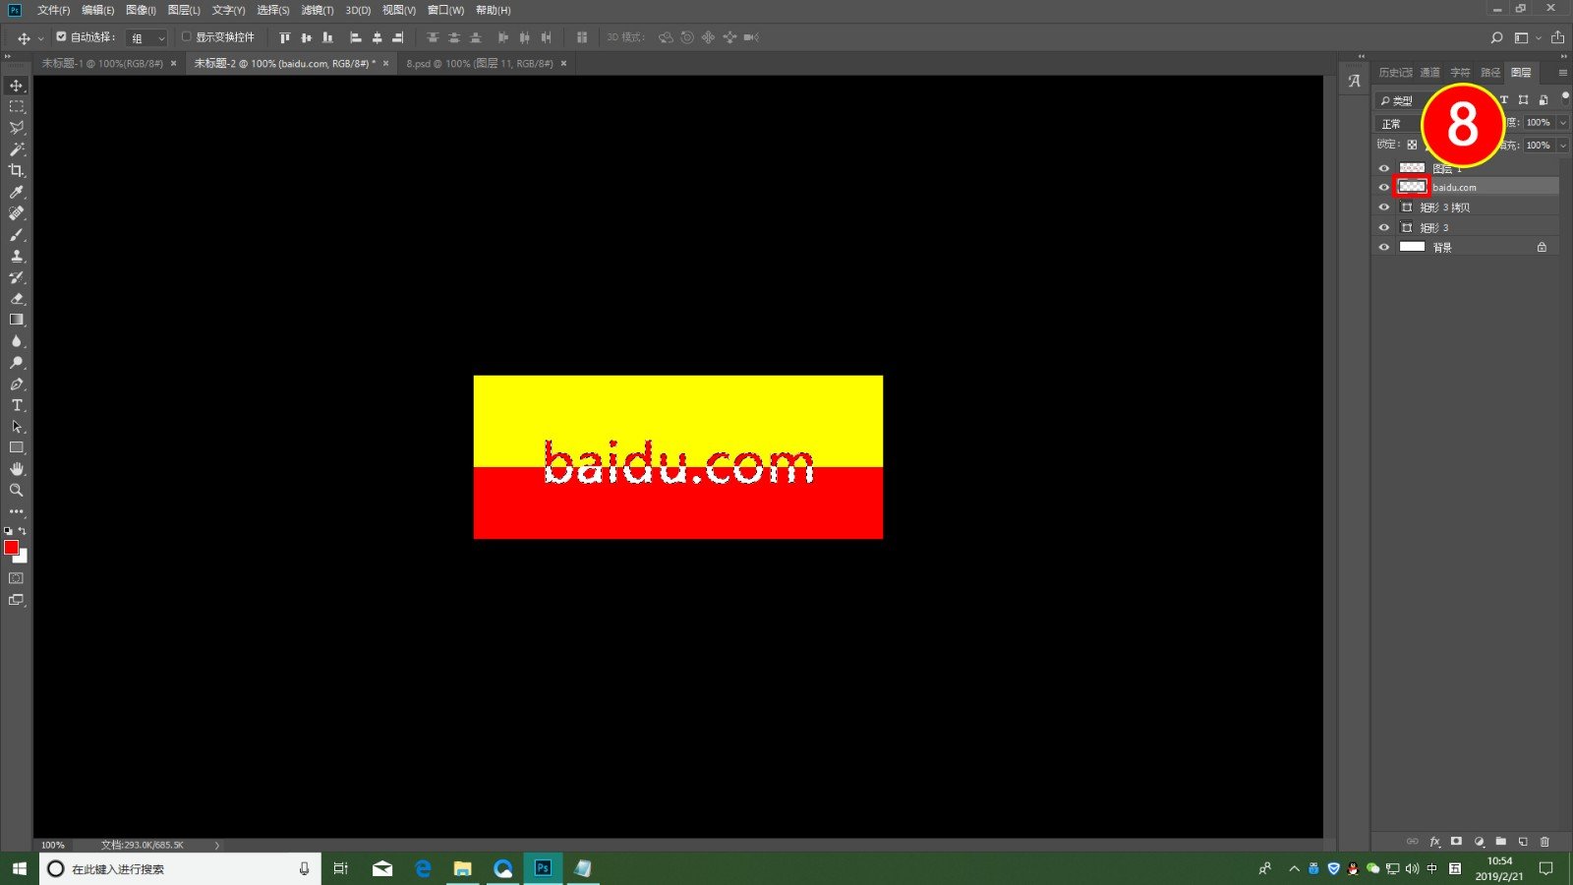This screenshot has height=885, width=1573.
Task: Select the Crop tool
Action: click(16, 170)
